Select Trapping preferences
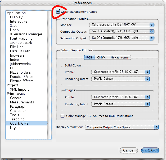The width and height of the screenshot is (166, 160). pos(27,119)
